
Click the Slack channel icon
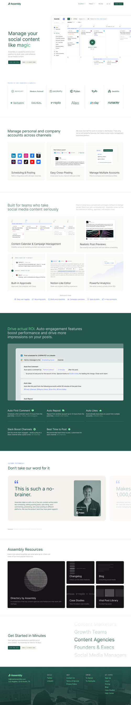[x=13, y=162]
